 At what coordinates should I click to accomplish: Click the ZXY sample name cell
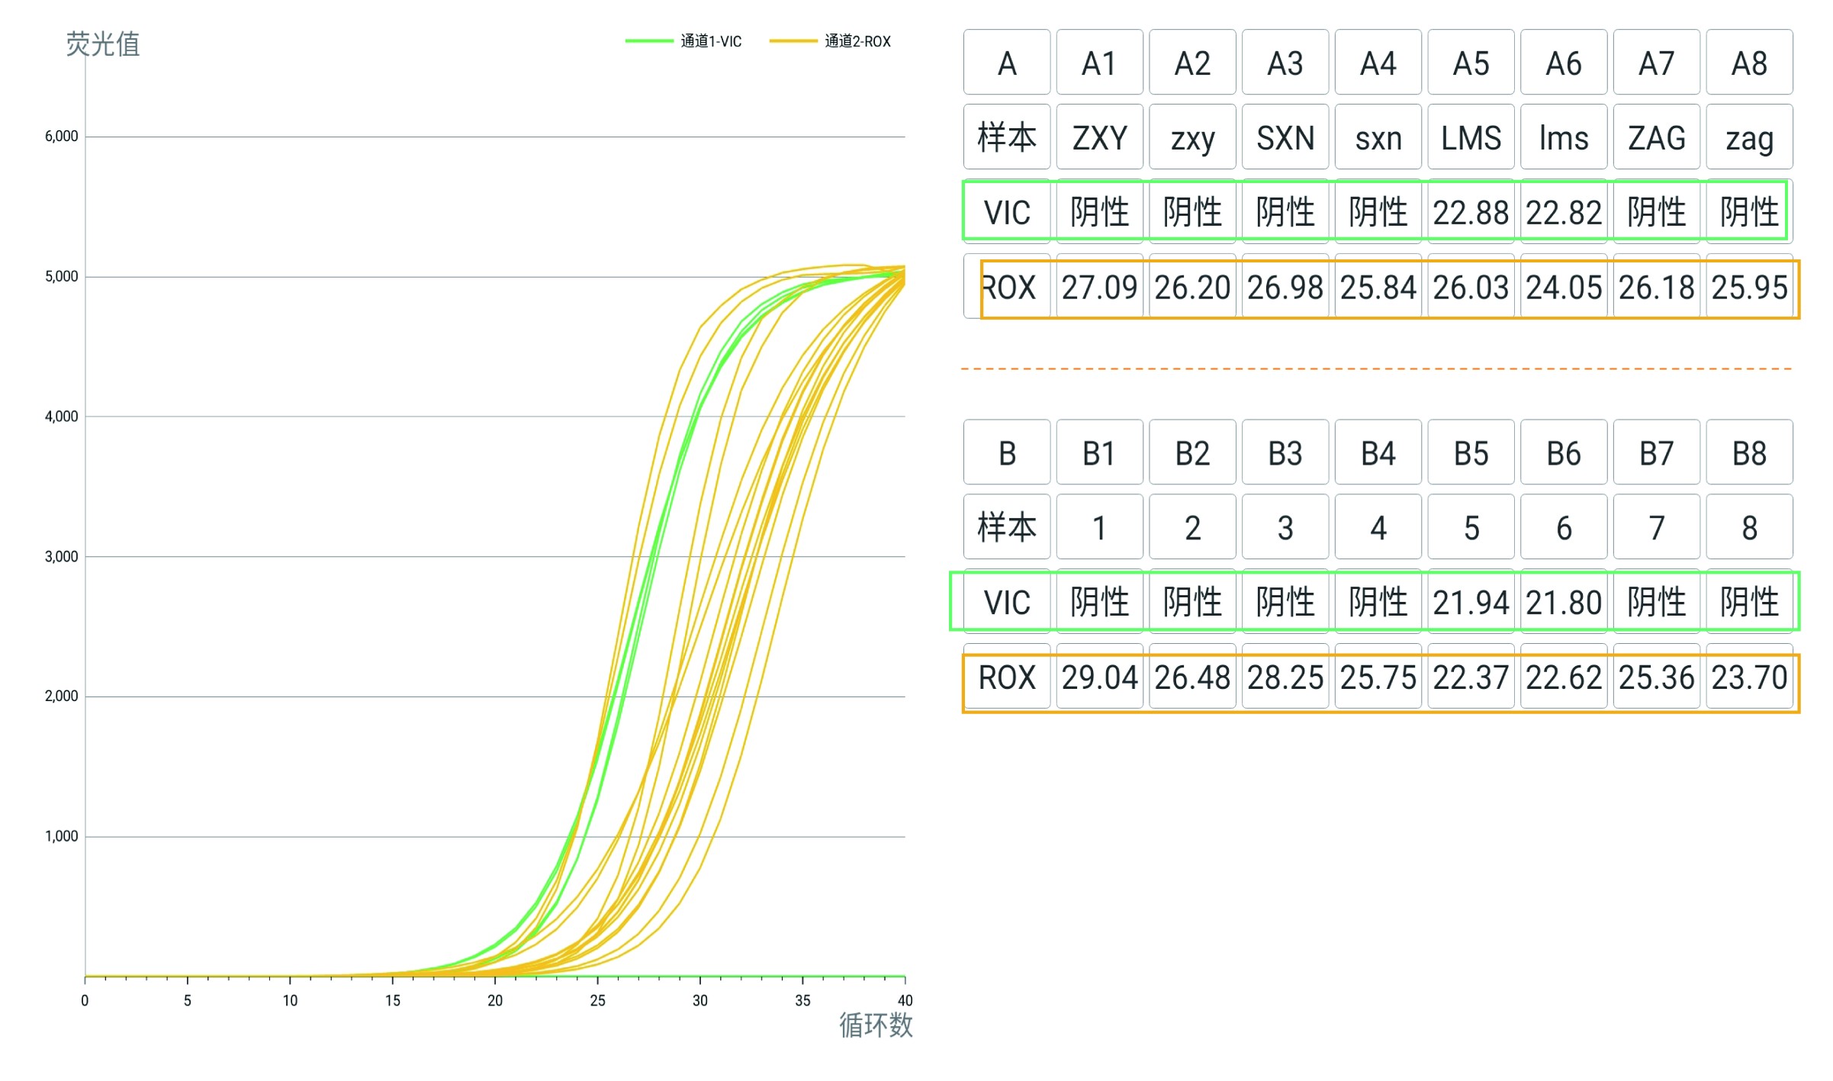(x=1099, y=138)
